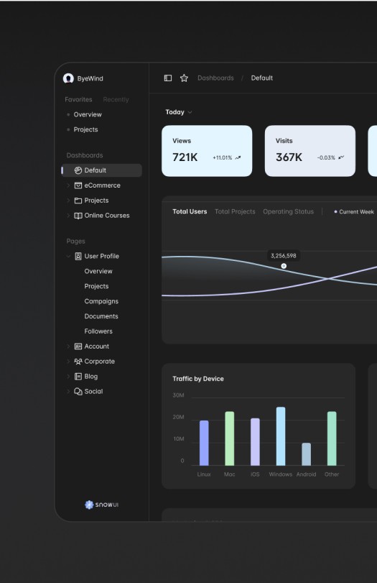Expand the Account chevron

68,346
